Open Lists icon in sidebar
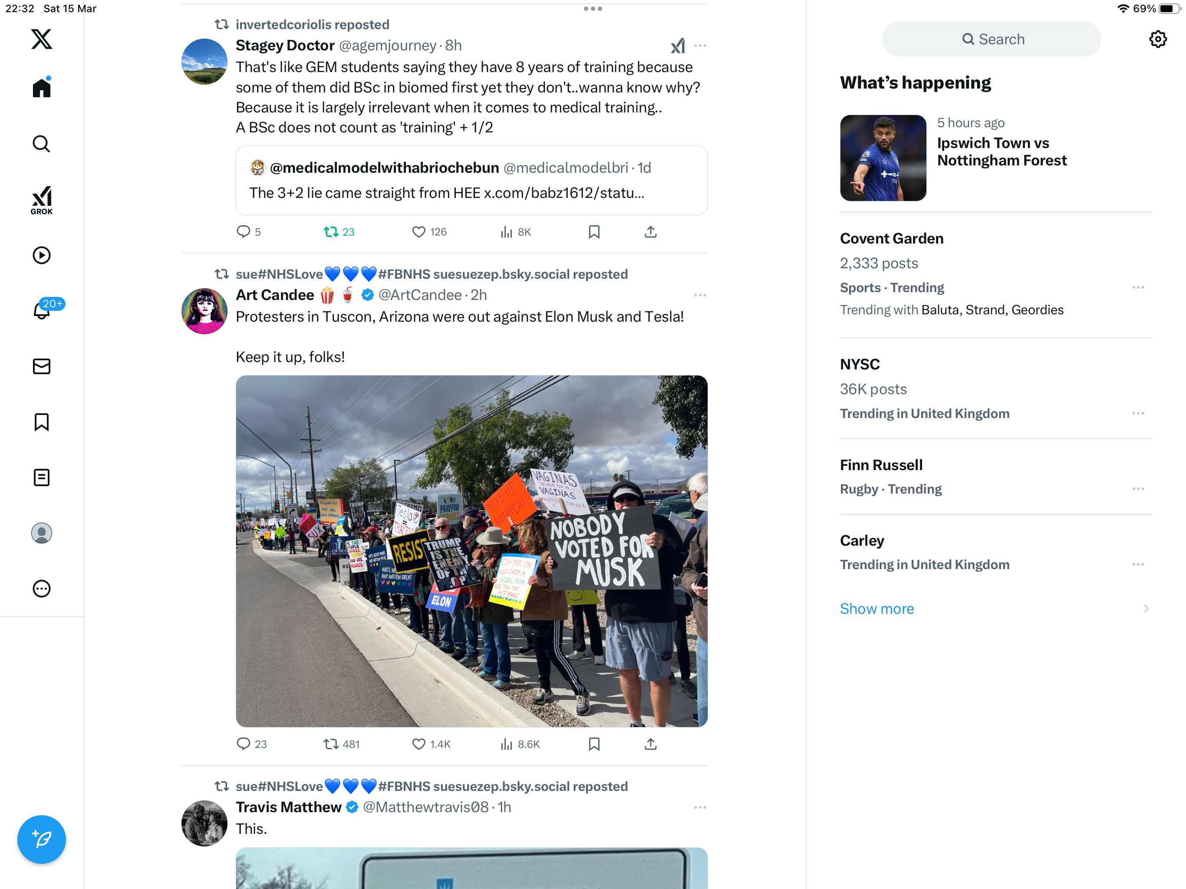Viewport: 1186px width, 889px height. pos(41,477)
